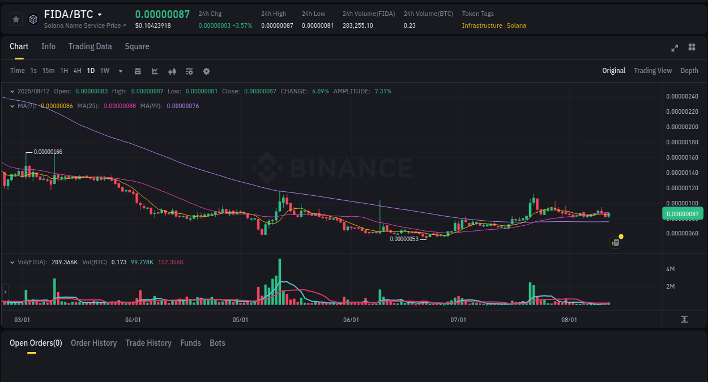Click the MA(99) value 0.00000076
This screenshot has height=382, width=708.
[183, 106]
